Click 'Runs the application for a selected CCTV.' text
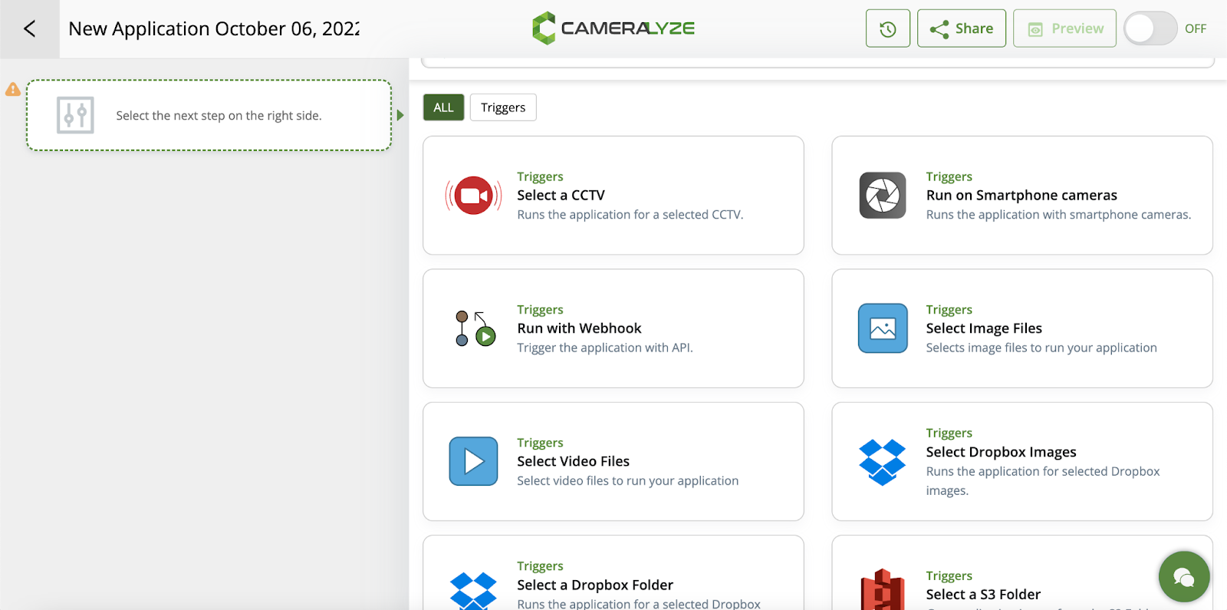The image size is (1227, 610). coord(630,215)
